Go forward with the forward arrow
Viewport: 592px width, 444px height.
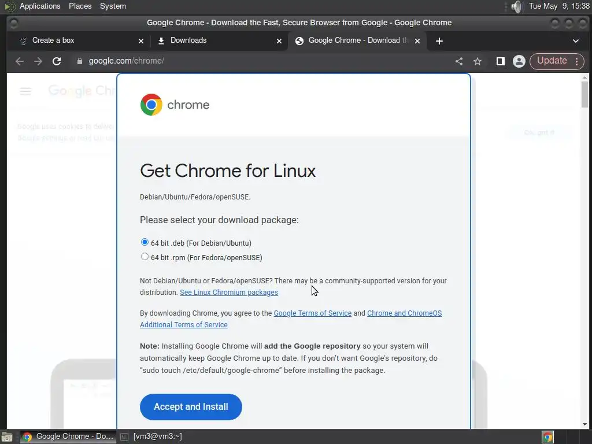(38, 61)
